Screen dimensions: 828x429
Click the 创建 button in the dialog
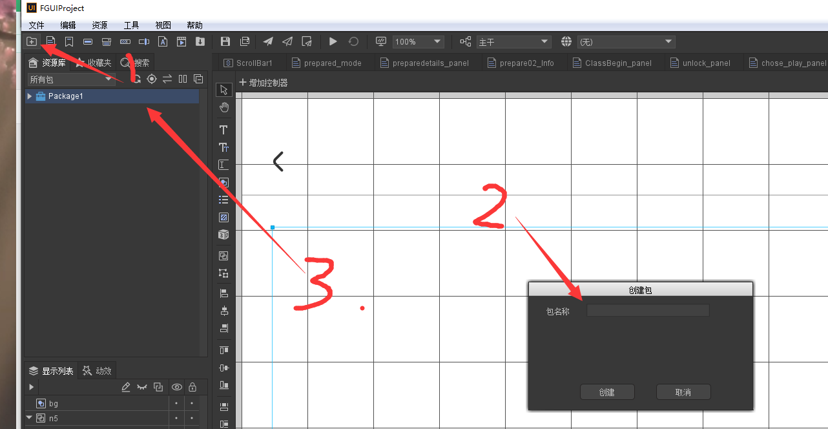pos(607,392)
